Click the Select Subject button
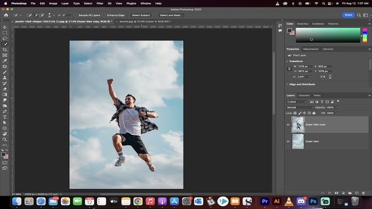372x209 pixels. pyautogui.click(x=141, y=15)
